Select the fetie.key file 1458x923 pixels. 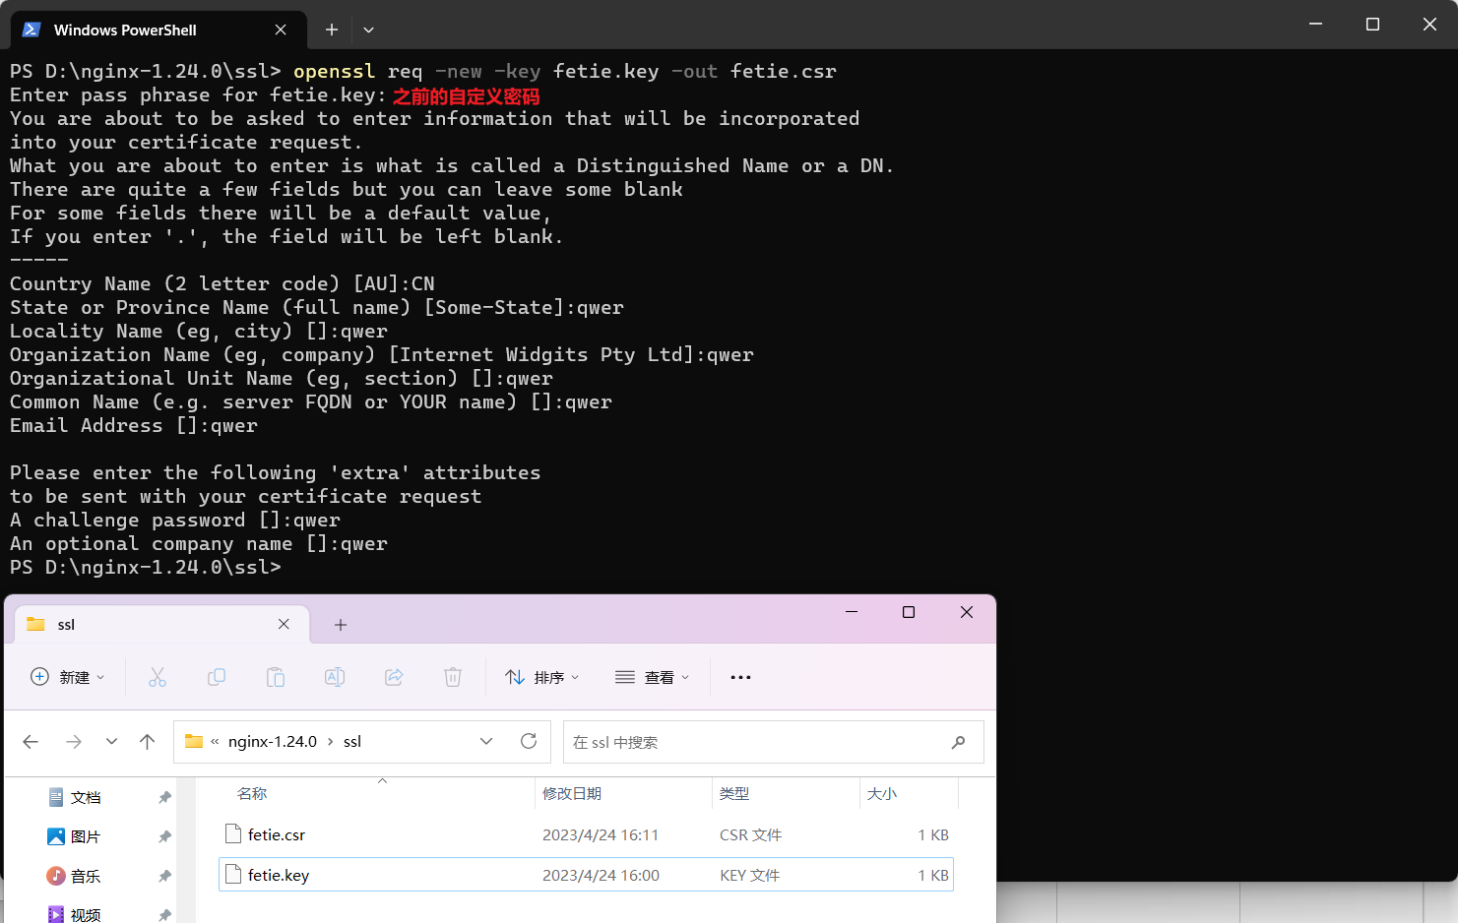point(586,875)
